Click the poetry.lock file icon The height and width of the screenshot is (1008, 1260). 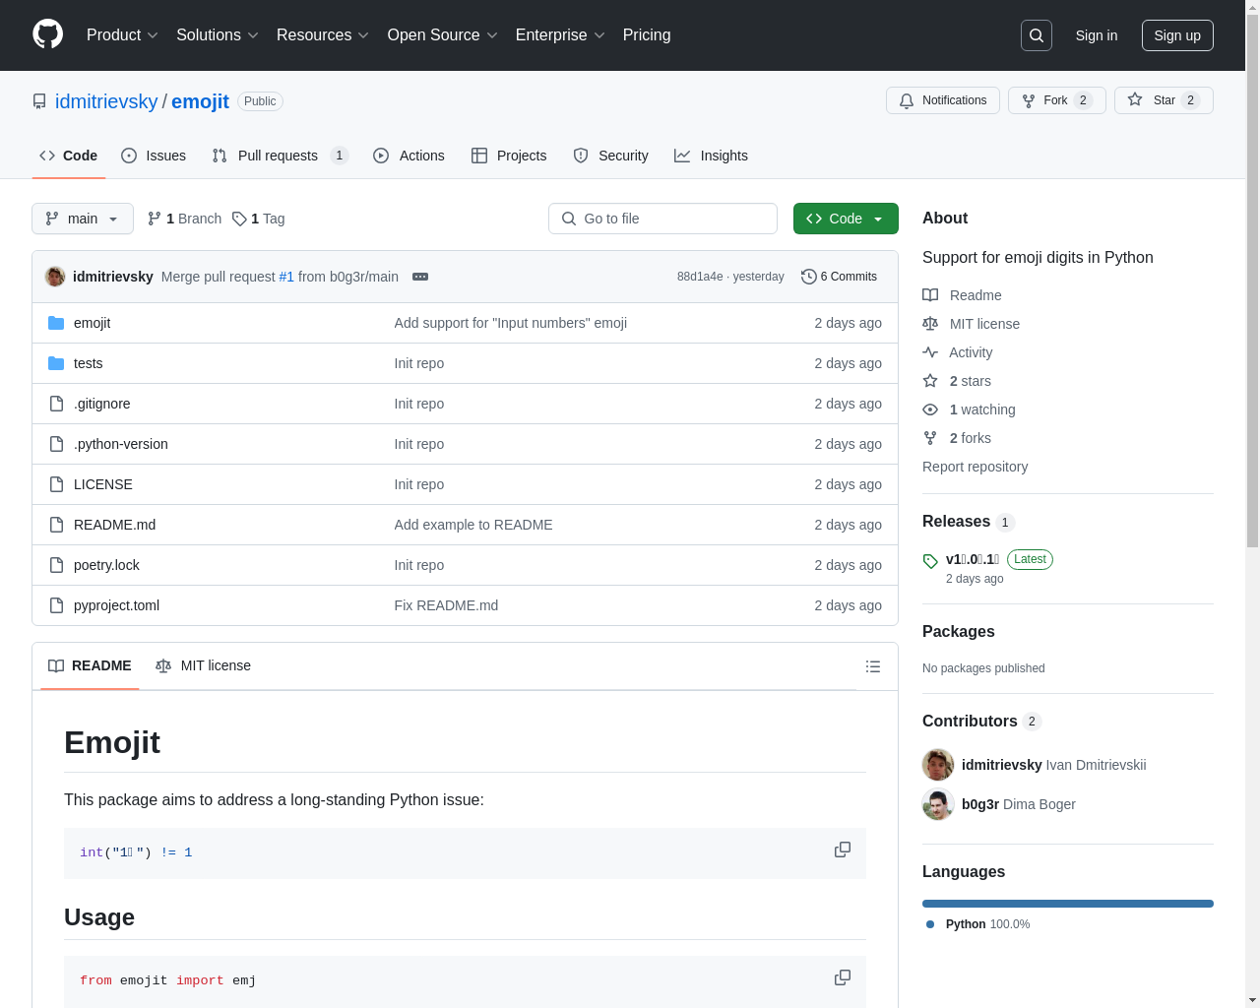click(56, 565)
